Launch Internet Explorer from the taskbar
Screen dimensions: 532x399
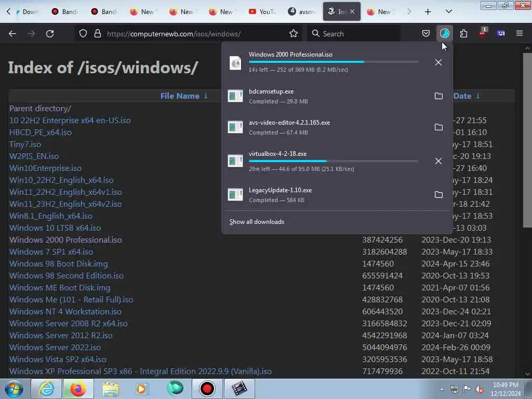46,389
